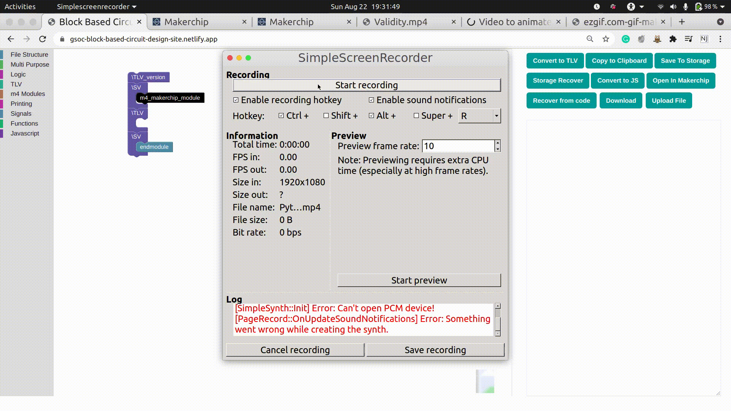Screen dimensions: 731x411
Task: Click the Start recording button
Action: click(367, 85)
